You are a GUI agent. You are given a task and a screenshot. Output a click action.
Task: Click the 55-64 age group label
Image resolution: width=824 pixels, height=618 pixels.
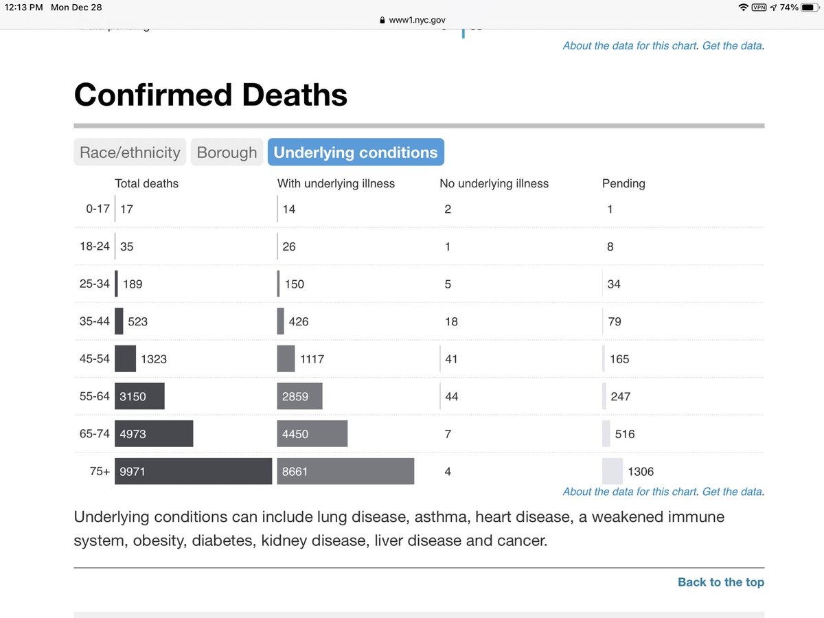point(95,396)
